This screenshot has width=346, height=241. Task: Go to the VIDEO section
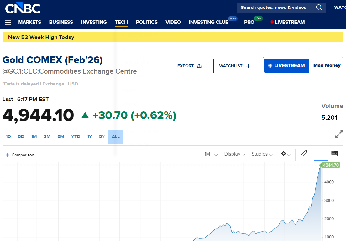pos(173,22)
